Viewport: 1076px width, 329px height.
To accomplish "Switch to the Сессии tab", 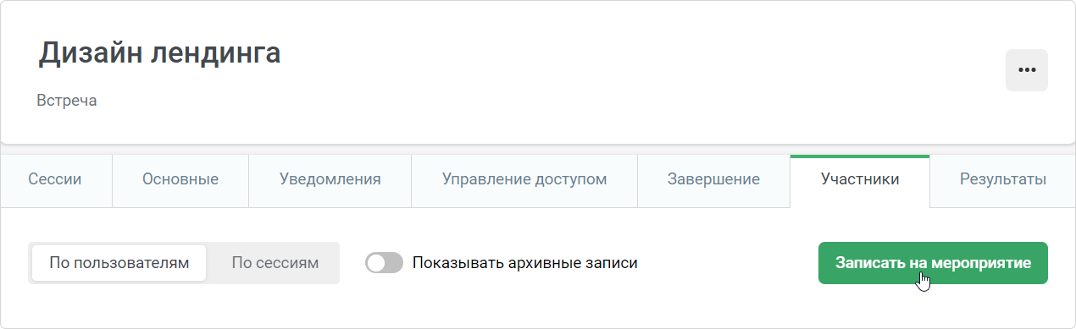I will [55, 180].
